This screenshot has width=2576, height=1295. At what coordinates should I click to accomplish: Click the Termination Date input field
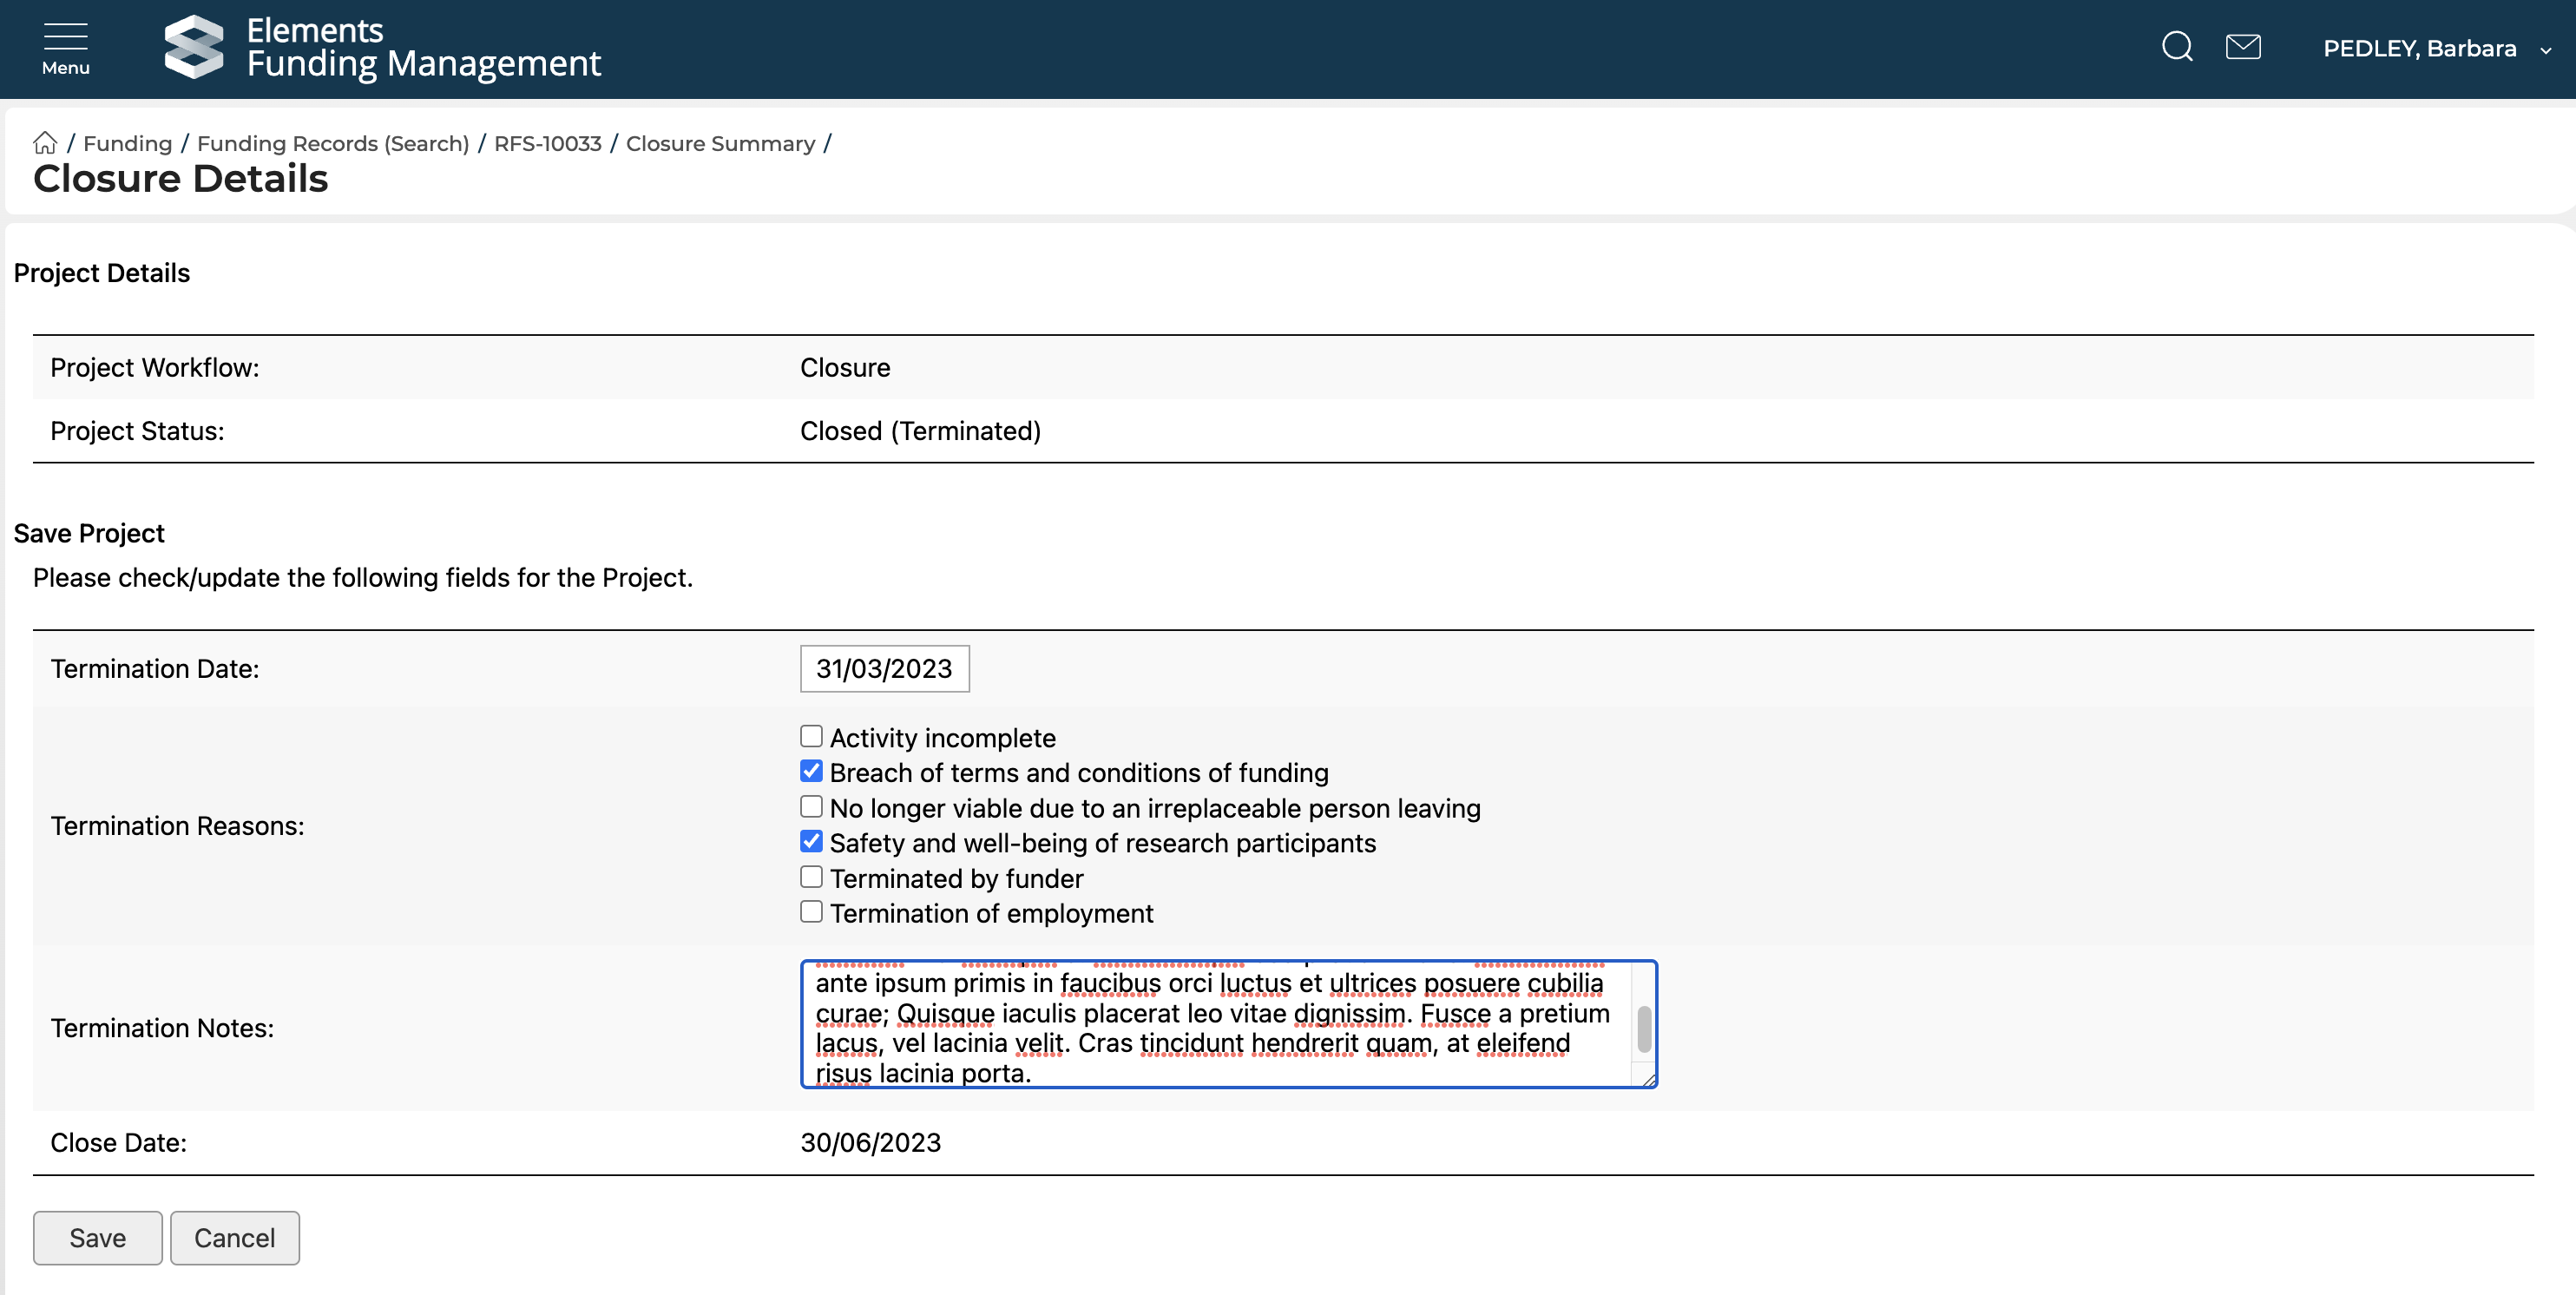click(x=884, y=669)
